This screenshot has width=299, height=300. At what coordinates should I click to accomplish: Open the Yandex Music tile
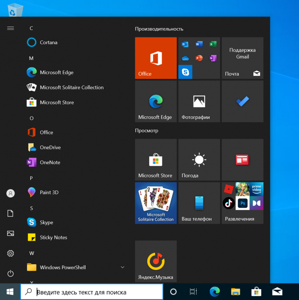tap(155, 261)
